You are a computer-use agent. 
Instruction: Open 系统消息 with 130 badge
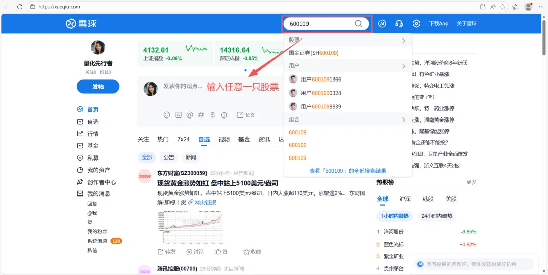[105, 241]
